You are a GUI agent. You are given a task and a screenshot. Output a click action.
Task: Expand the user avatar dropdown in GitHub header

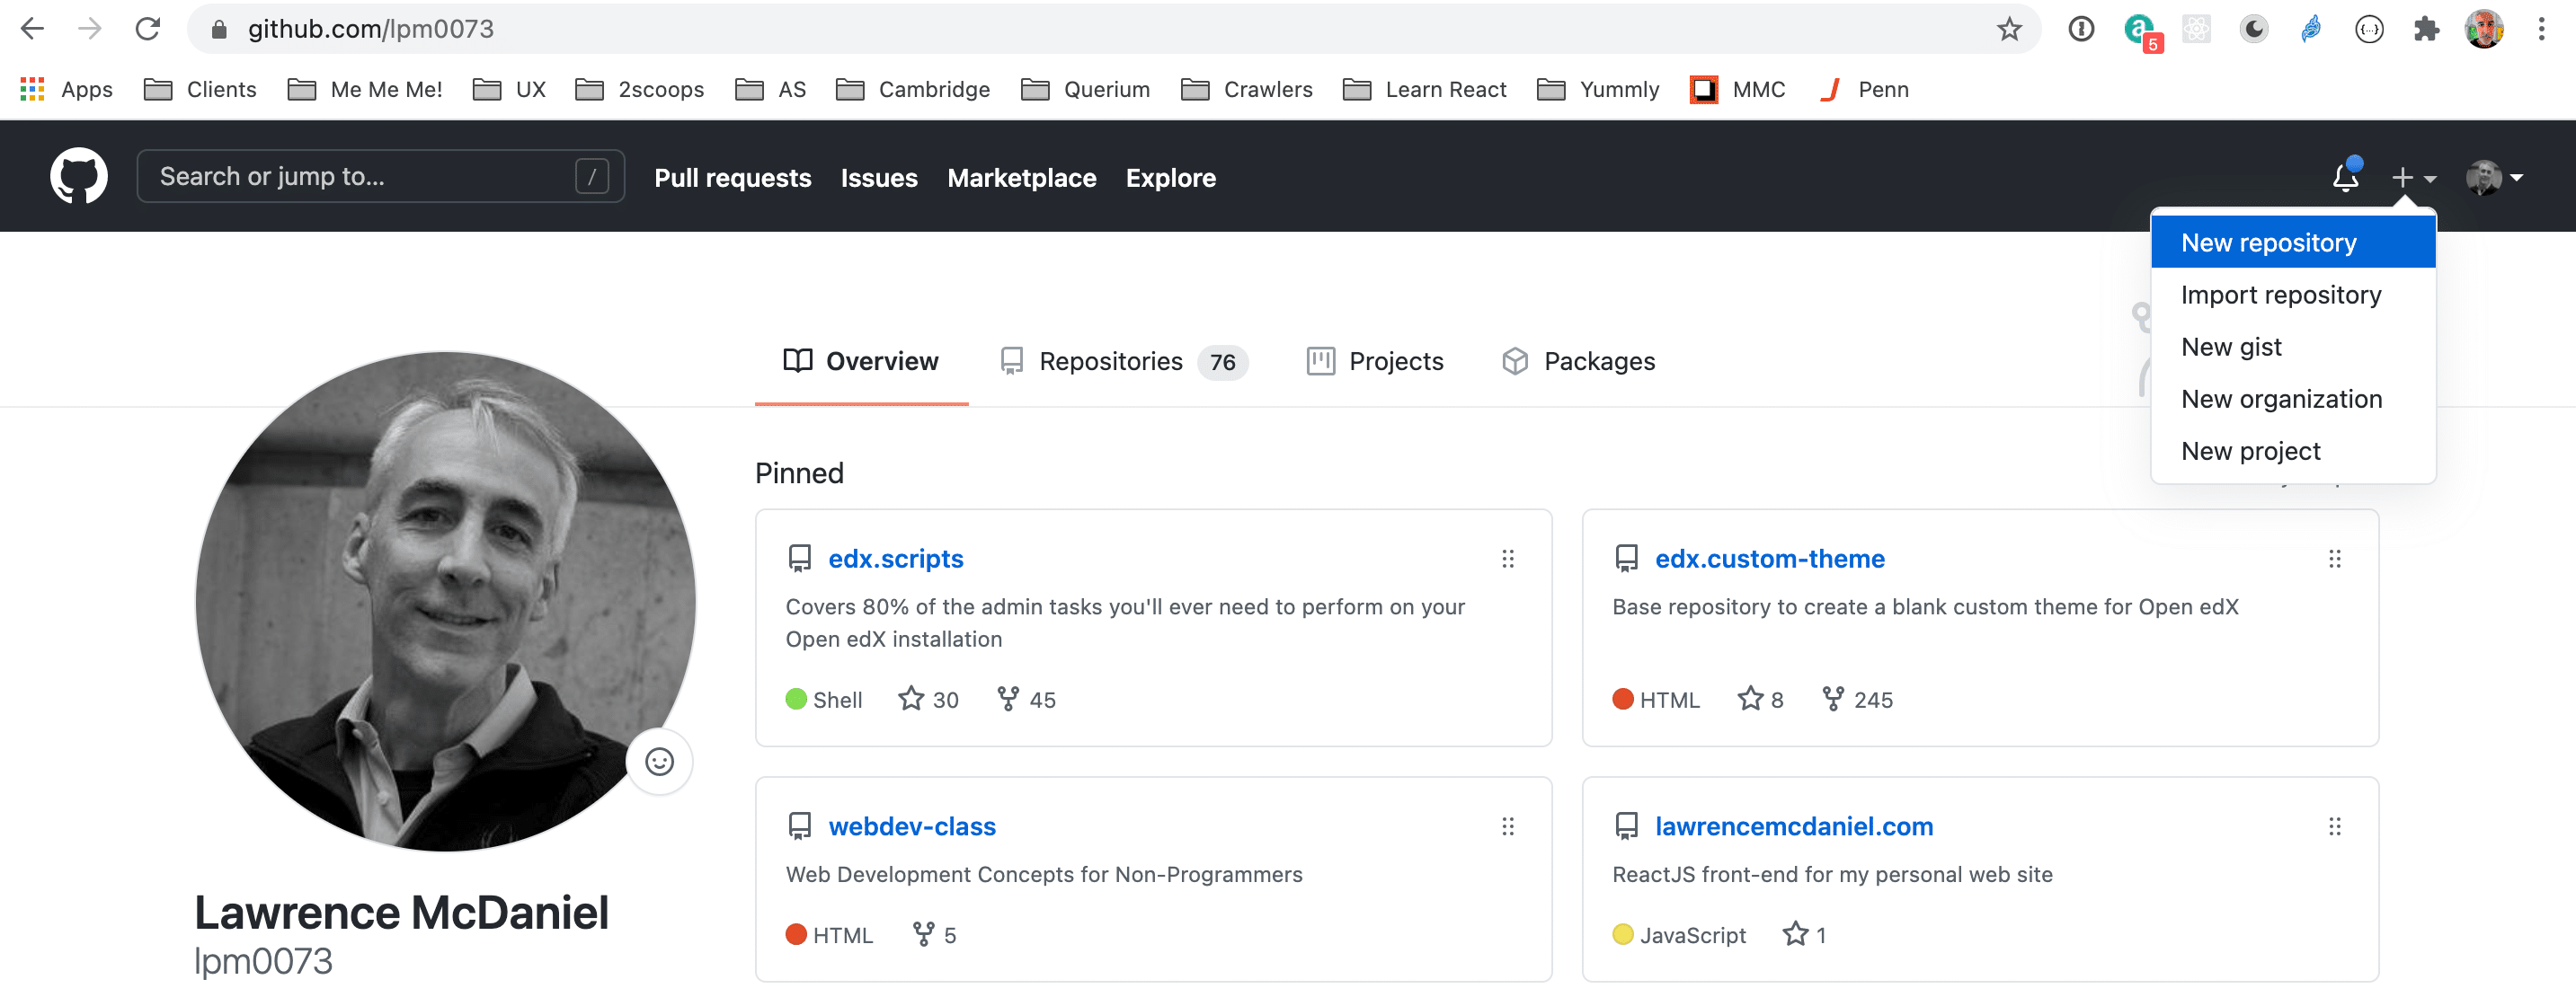pos(2494,178)
